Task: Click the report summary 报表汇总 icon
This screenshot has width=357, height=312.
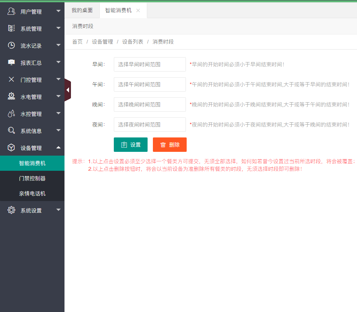Action: pyautogui.click(x=11, y=62)
